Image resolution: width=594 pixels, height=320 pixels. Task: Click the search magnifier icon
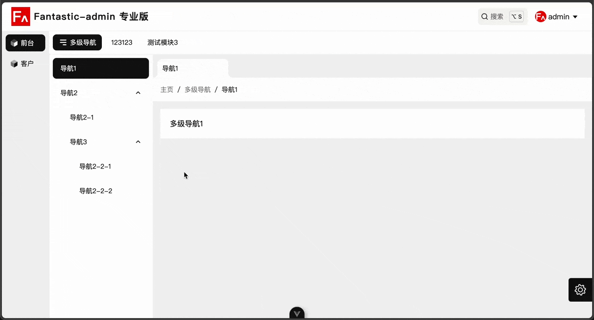(x=484, y=17)
